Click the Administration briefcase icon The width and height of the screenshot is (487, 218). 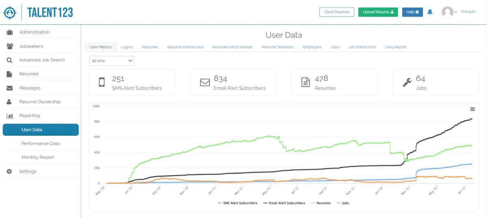[10, 32]
